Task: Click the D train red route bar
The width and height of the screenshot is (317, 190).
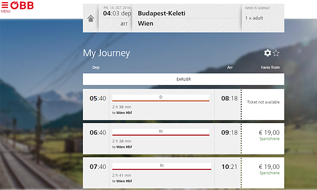Action: click(x=161, y=101)
